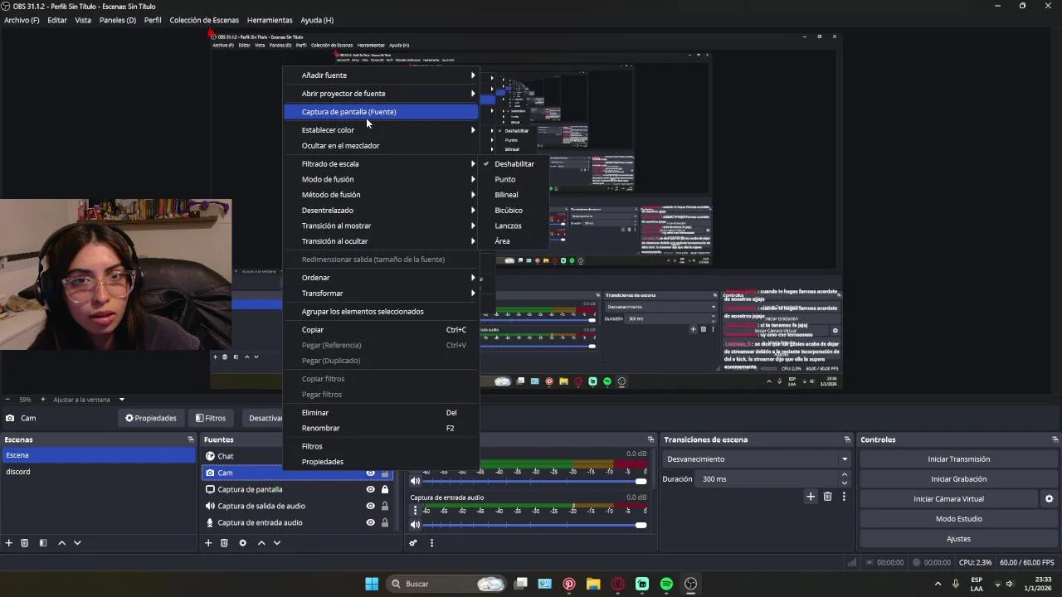Add a transition with the plus icon
Viewport: 1062px width, 597px height.
click(x=811, y=497)
